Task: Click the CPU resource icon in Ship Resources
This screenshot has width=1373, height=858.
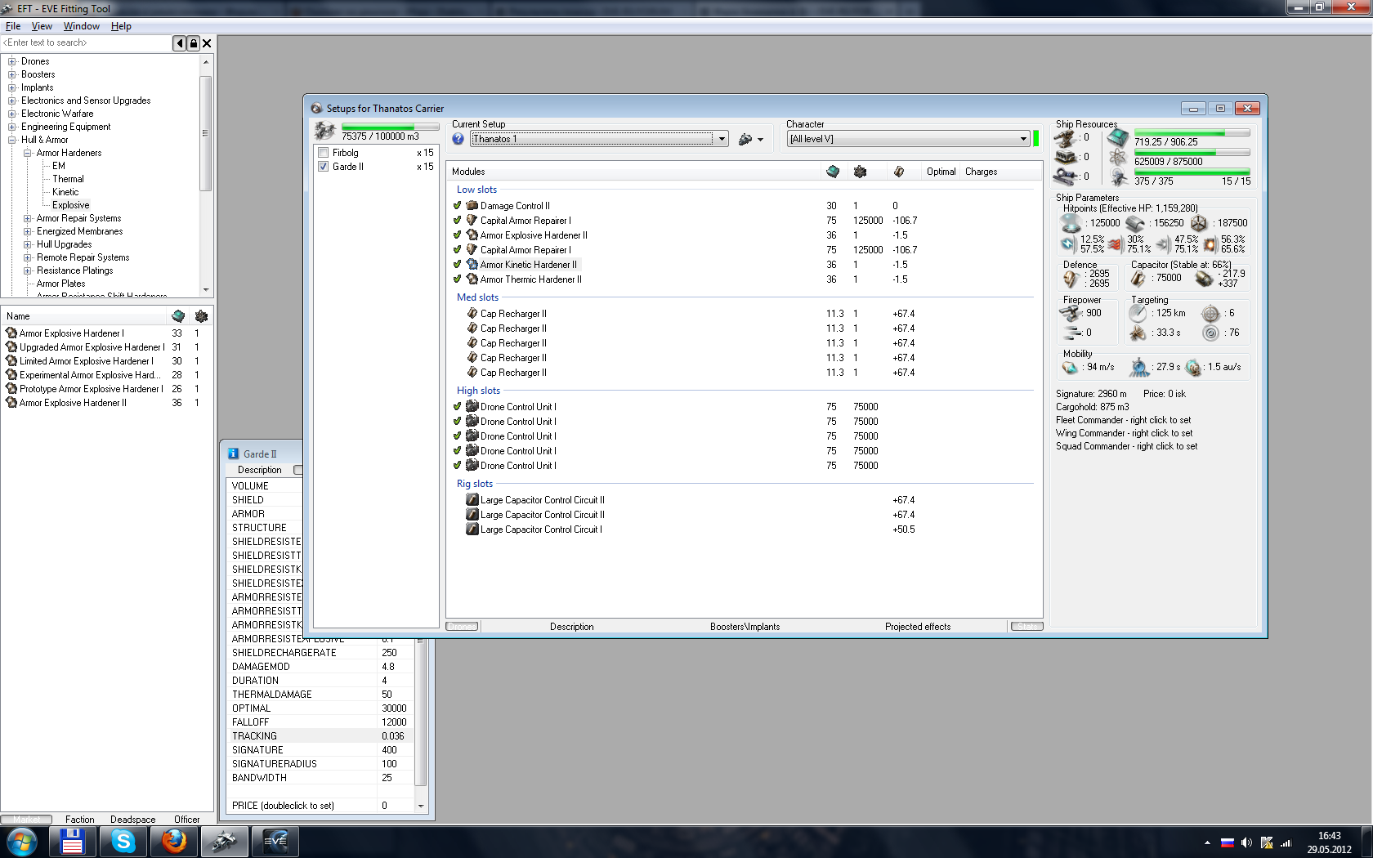Action: 1117,138
